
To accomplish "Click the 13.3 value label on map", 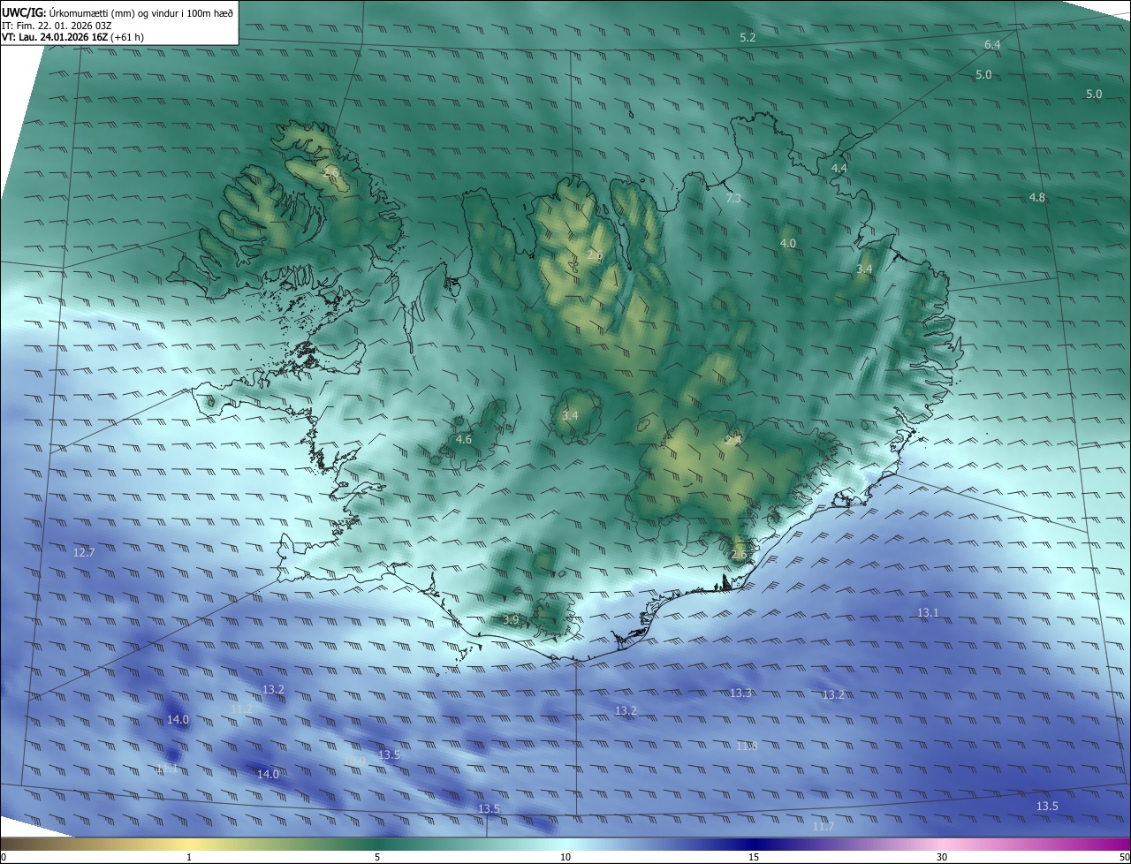I will [740, 693].
